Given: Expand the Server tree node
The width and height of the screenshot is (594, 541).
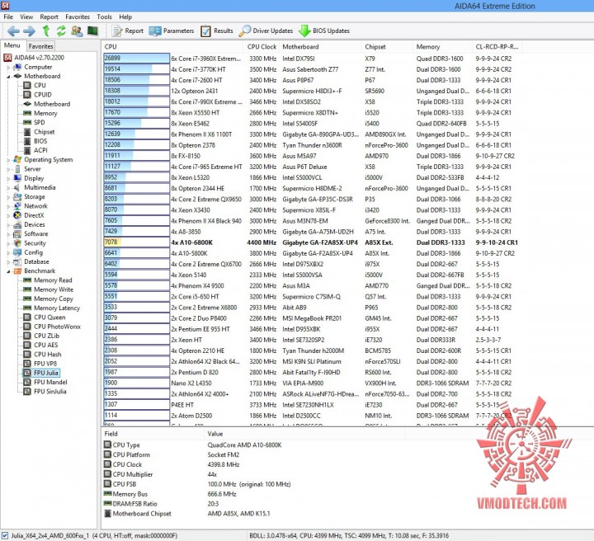Looking at the screenshot, I should point(8,169).
